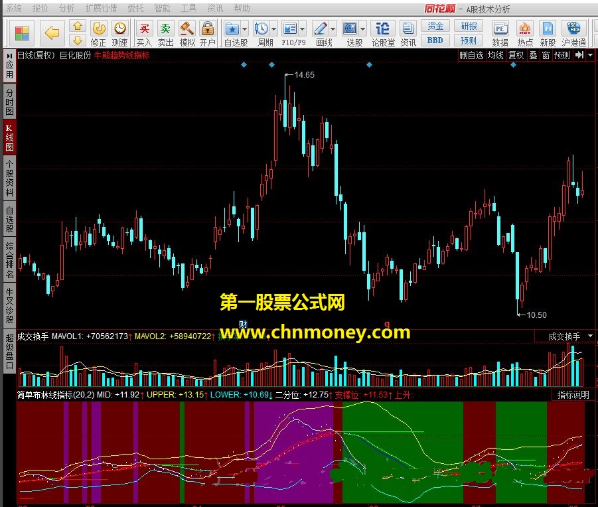Switch to the 自选股 sidebar tab
This screenshot has height=507, width=598.
9,219
